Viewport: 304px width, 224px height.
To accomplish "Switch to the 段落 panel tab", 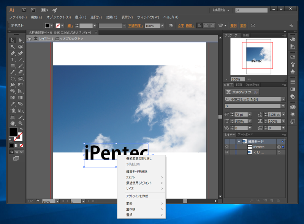I will (x=239, y=85).
